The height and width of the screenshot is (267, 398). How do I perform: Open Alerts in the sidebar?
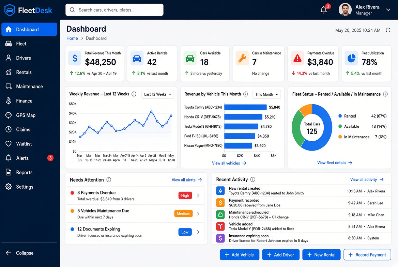coord(29,158)
